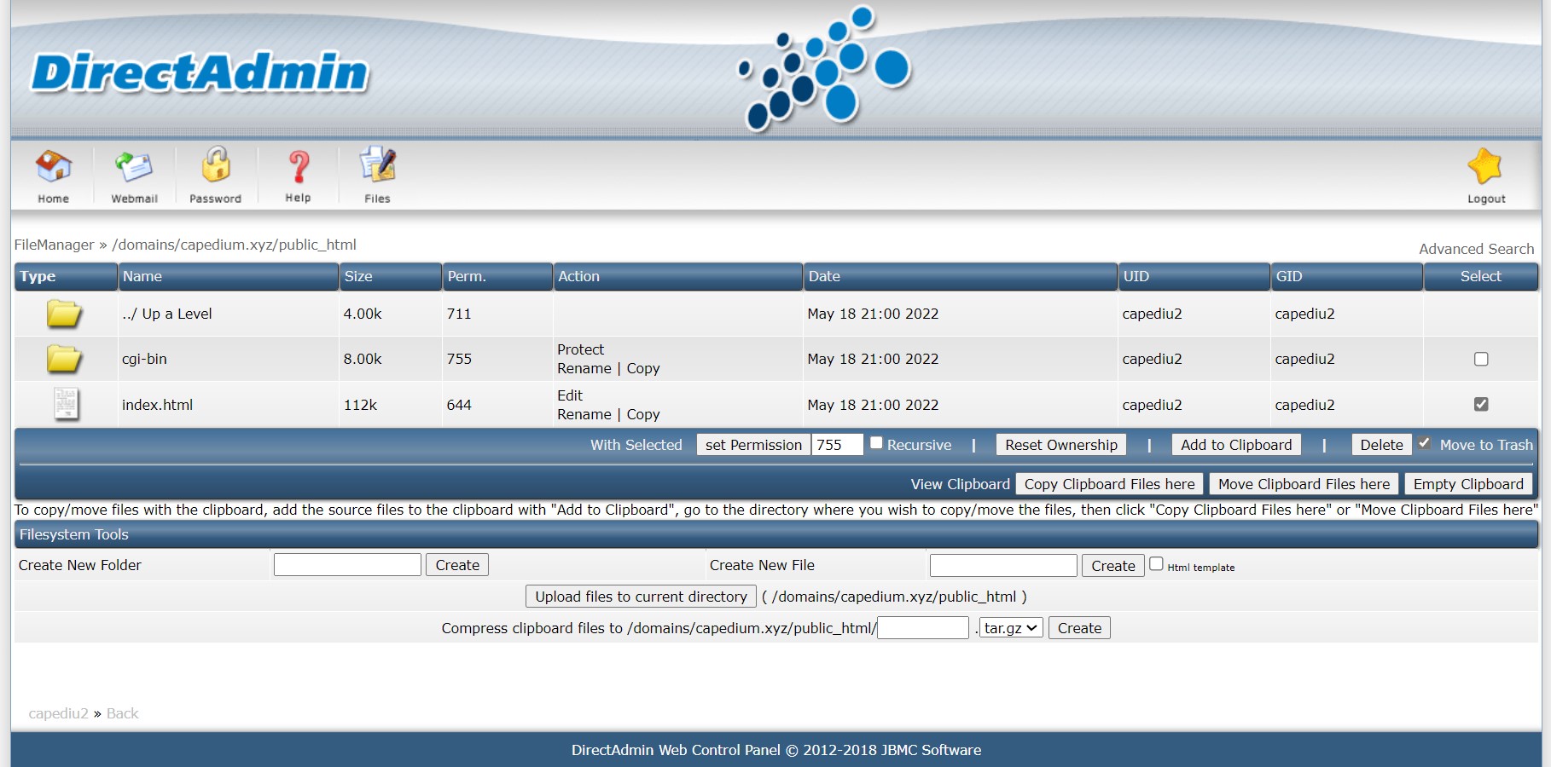Click the index.html file icon
This screenshot has width=1551, height=767.
coord(66,404)
